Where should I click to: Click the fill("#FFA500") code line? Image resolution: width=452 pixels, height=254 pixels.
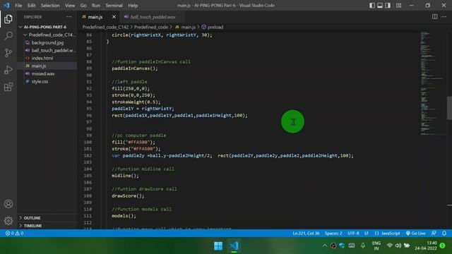click(133, 143)
